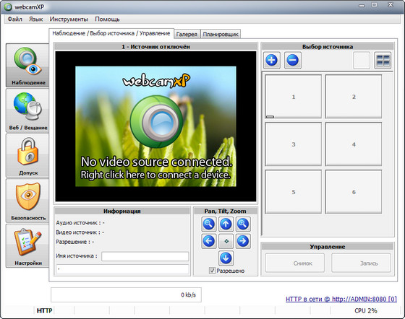Click the Снимок snapshot button
The height and width of the screenshot is (319, 405).
click(x=295, y=263)
